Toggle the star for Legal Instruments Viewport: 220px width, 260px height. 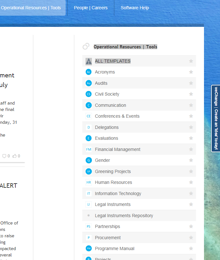click(191, 204)
